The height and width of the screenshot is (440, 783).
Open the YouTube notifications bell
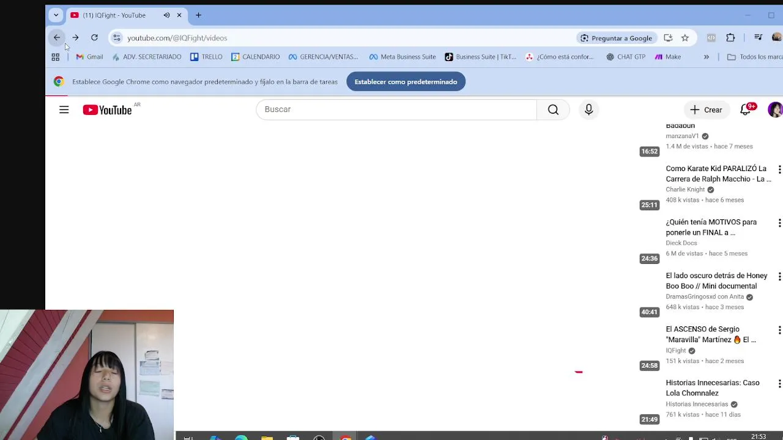coord(746,110)
